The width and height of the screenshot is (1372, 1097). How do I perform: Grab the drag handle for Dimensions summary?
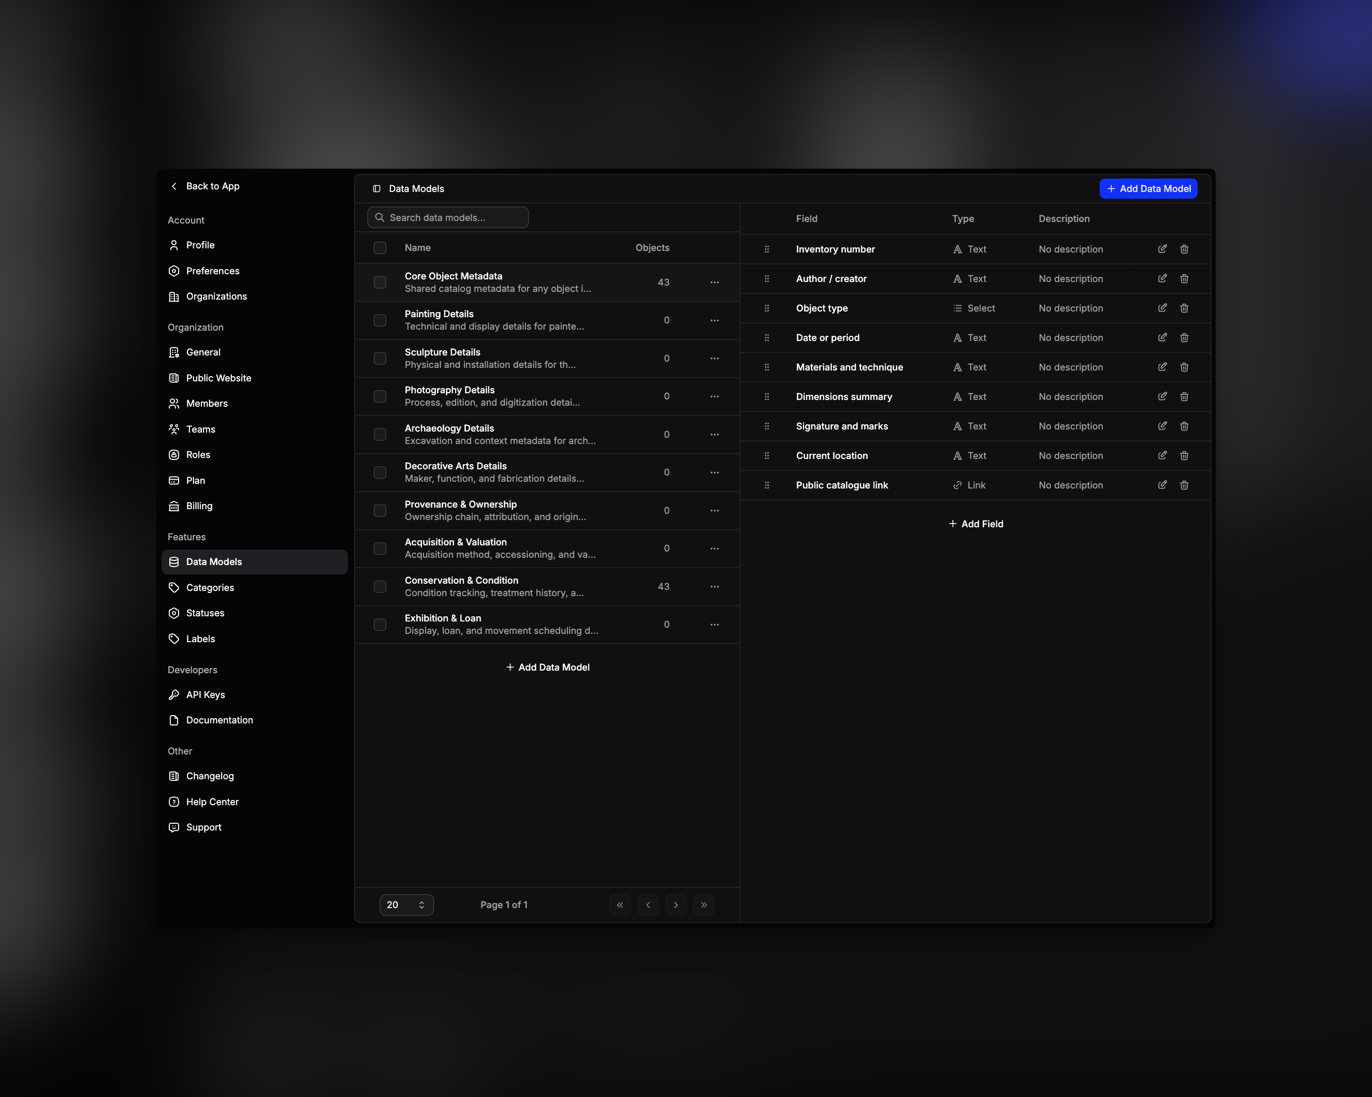tap(766, 396)
